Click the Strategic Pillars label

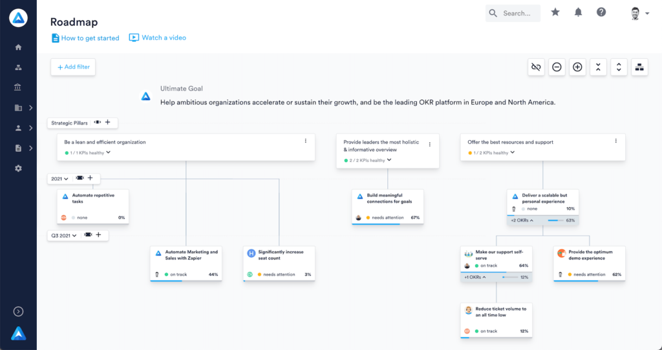(69, 123)
